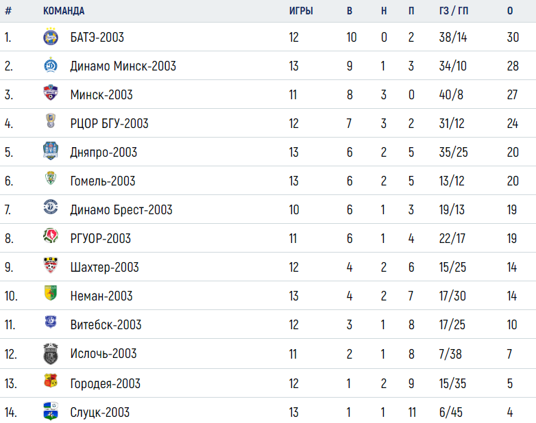Click the Городея-2003 team crest
536x423 pixels.
51,381
